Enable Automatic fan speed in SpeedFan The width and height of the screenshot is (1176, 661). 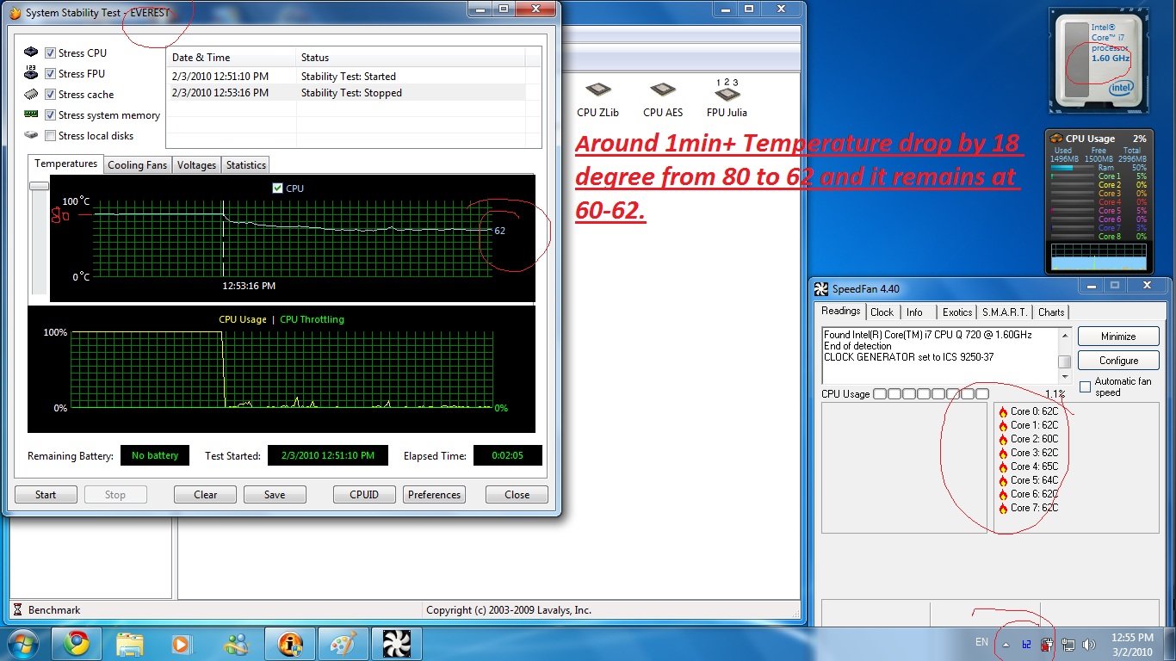1086,386
